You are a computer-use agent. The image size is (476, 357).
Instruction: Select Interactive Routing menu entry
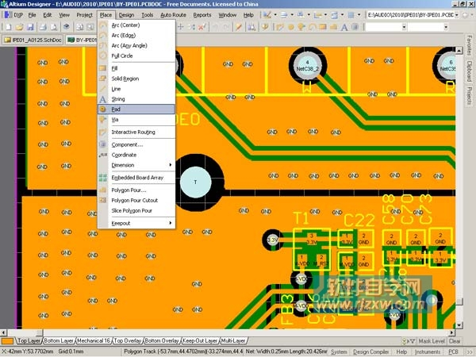[136, 132]
